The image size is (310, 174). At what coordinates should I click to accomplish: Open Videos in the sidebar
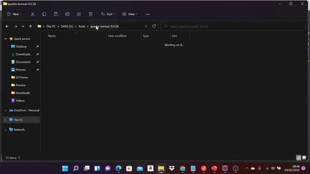pos(20,101)
